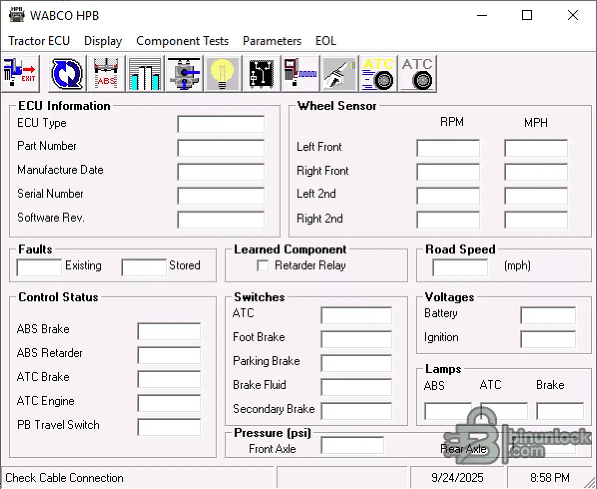Click the 9/24/2025 date in status bar
Viewport: 597px width, 489px height.
click(457, 478)
